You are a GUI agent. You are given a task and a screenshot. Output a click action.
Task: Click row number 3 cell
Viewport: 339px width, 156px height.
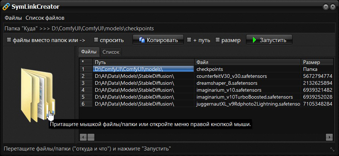click(86, 83)
